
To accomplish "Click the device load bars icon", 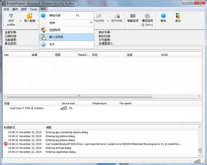I will pyautogui.click(x=63, y=108).
